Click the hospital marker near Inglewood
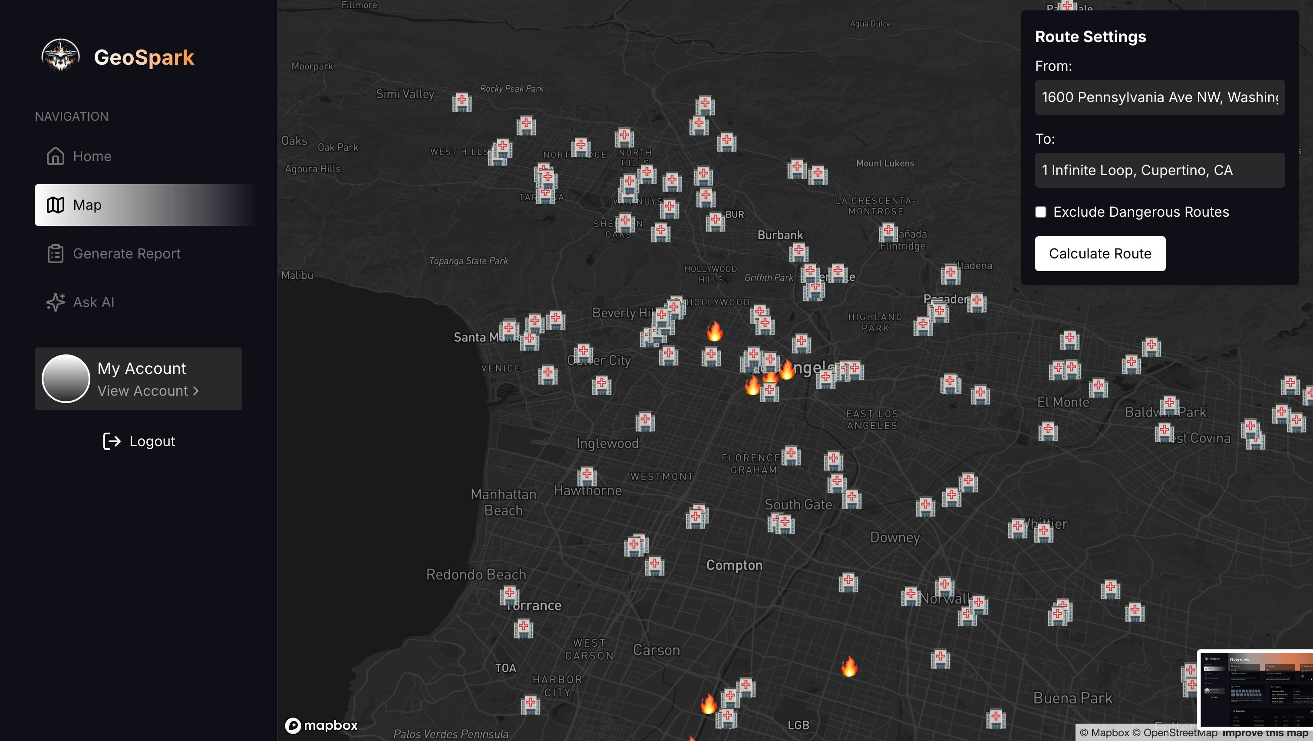1313x741 pixels. click(645, 422)
